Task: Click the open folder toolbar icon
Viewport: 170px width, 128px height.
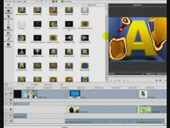Action: [38, 1]
